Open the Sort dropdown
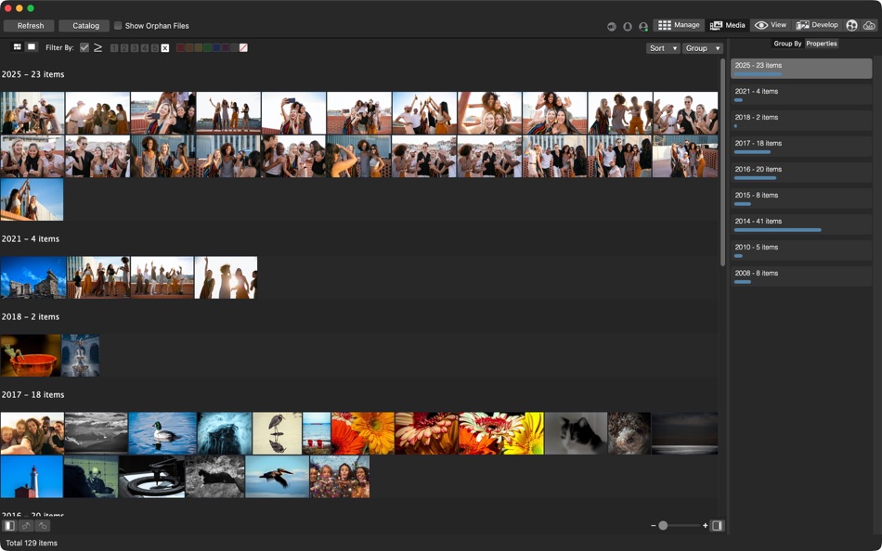882x551 pixels. (663, 47)
